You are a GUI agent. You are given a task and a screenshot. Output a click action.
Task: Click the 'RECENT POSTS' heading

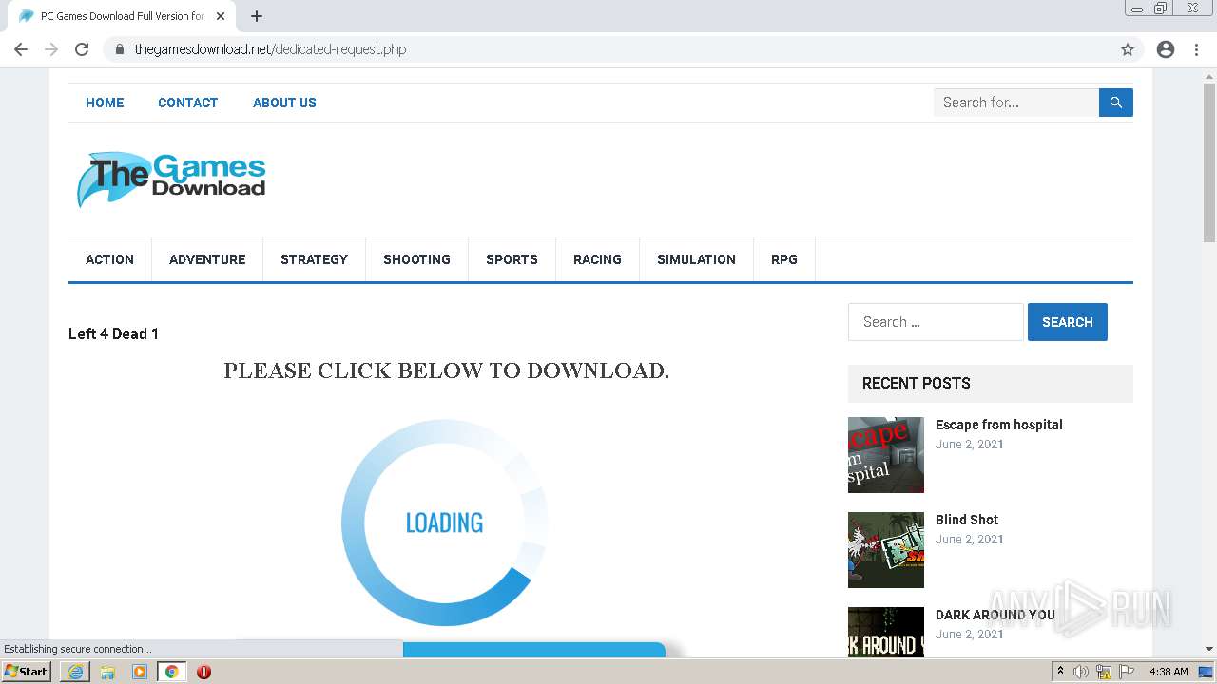tap(917, 384)
